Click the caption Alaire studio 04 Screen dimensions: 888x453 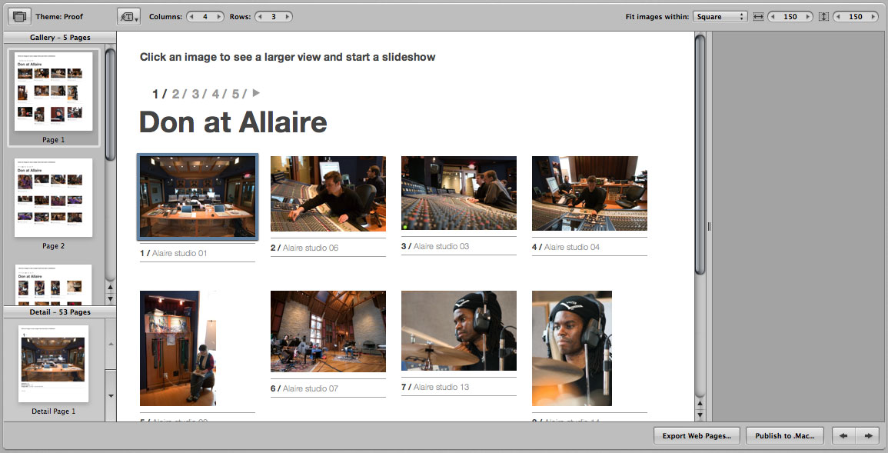click(x=572, y=247)
